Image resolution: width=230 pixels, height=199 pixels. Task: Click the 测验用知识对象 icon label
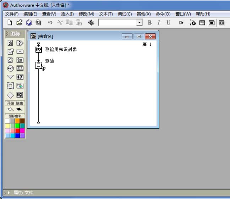(x=61, y=49)
